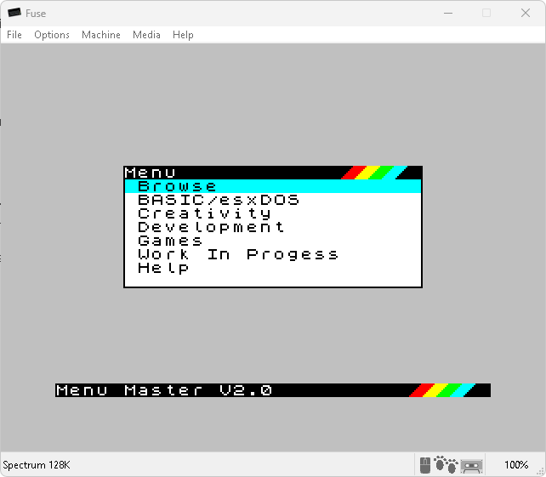Click the Fuse app icon in title bar
Viewport: 546px width, 477px height.
point(14,13)
